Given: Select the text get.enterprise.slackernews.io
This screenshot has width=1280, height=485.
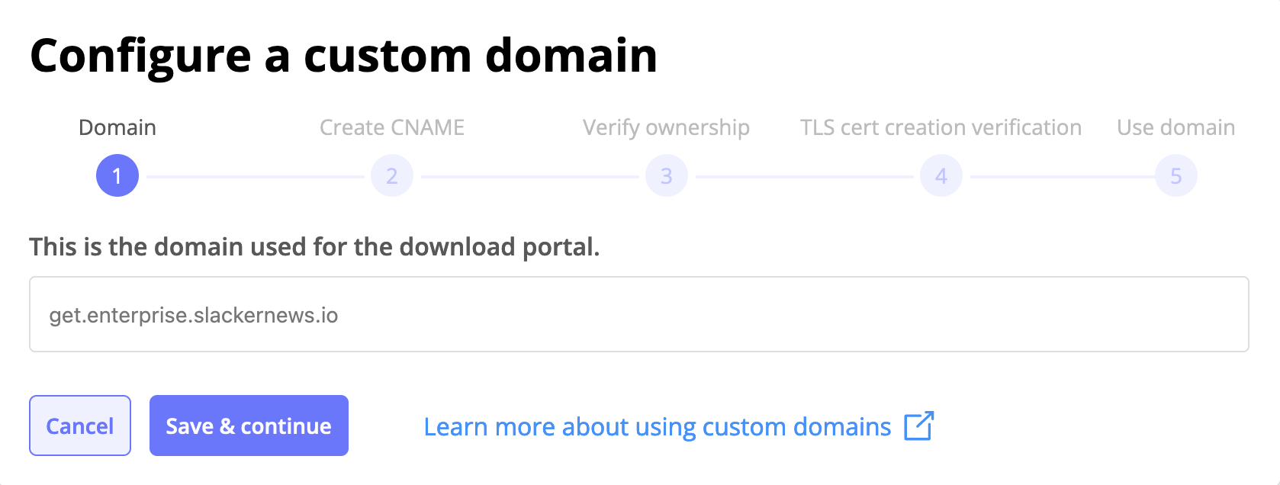Looking at the screenshot, I should pyautogui.click(x=195, y=313).
